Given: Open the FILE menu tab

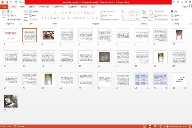Looking at the screenshot, I should tap(4, 7).
